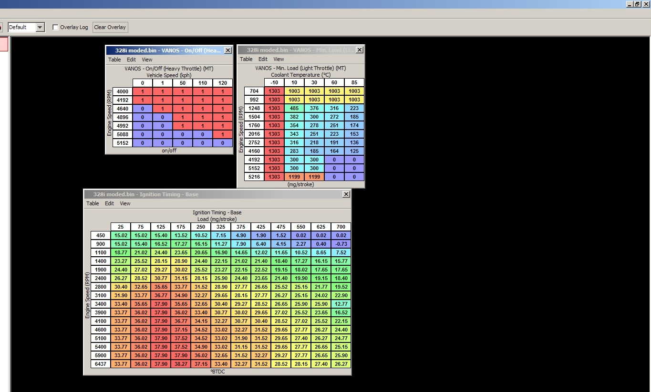This screenshot has width=651, height=392.
Task: Select the 7.15 cell in Ignition Timing
Action: [x=221, y=235]
